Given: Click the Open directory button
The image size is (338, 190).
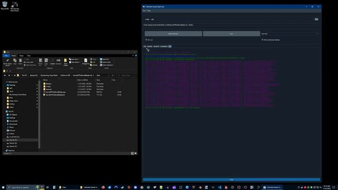Looking at the screenshot, I should point(173,34).
